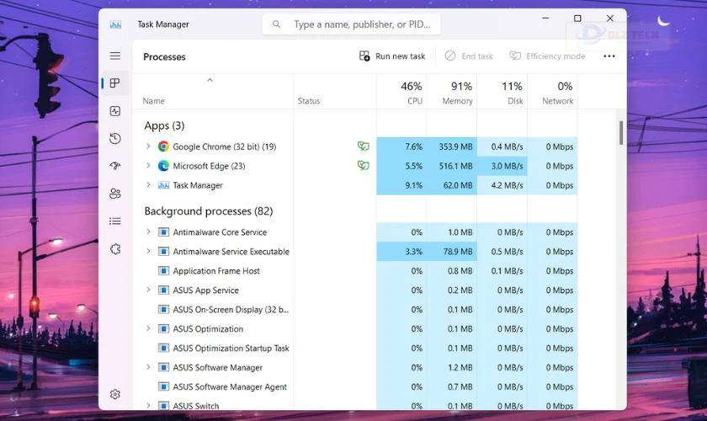Image resolution: width=707 pixels, height=421 pixels.
Task: Click efficiency leaf icon for Google Chrome
Action: point(364,146)
